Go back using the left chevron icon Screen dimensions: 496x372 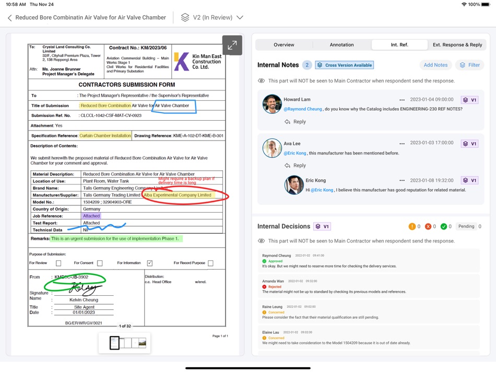[x=10, y=18]
